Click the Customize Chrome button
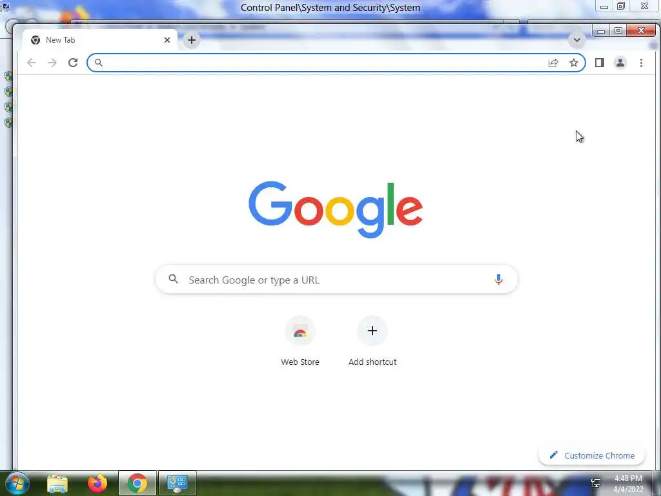 [x=592, y=455]
